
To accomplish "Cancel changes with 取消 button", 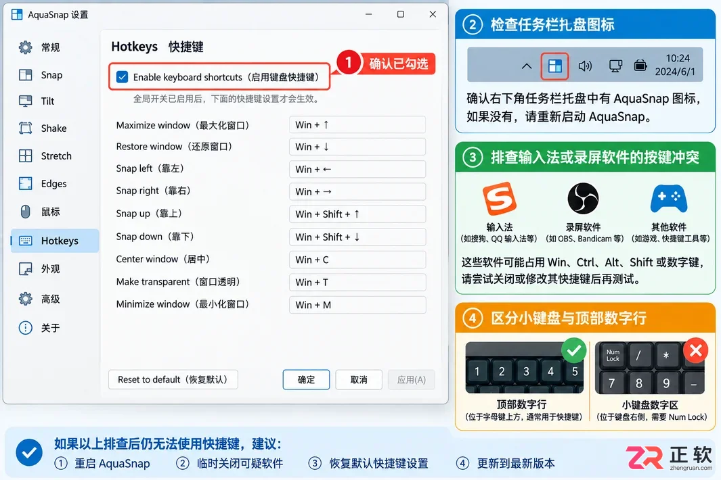I will click(359, 379).
